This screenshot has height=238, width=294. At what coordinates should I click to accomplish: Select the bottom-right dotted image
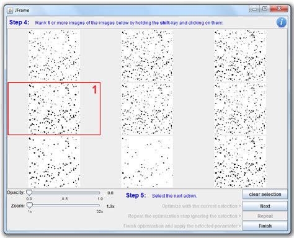click(240, 162)
